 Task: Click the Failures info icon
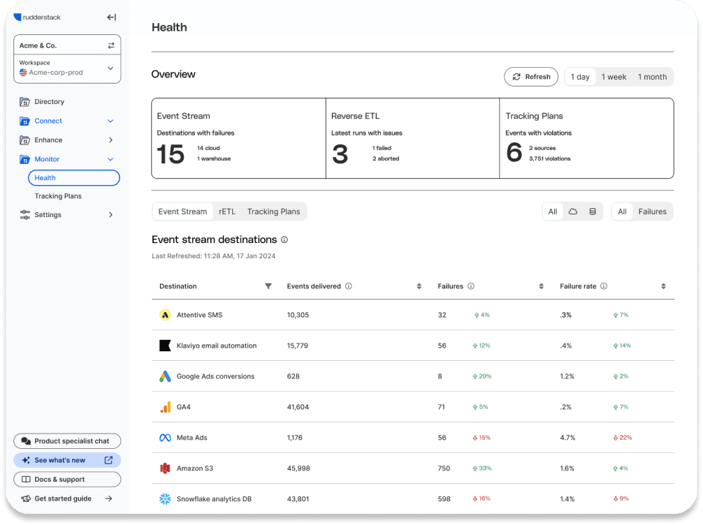[x=471, y=286]
